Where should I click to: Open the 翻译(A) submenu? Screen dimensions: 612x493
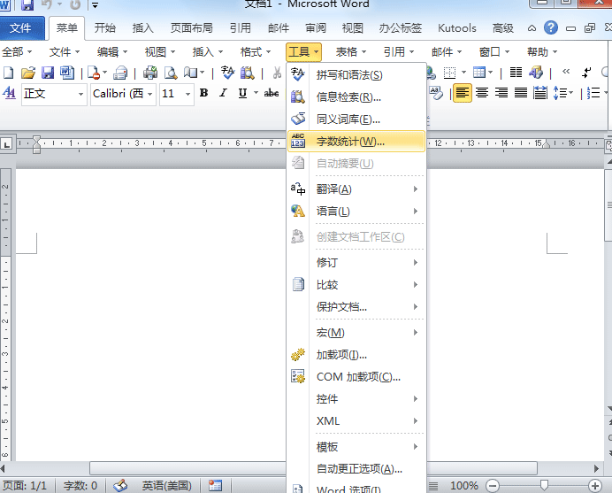tap(356, 189)
